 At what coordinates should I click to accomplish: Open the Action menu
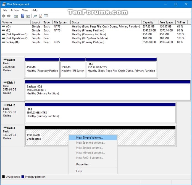(x=15, y=10)
